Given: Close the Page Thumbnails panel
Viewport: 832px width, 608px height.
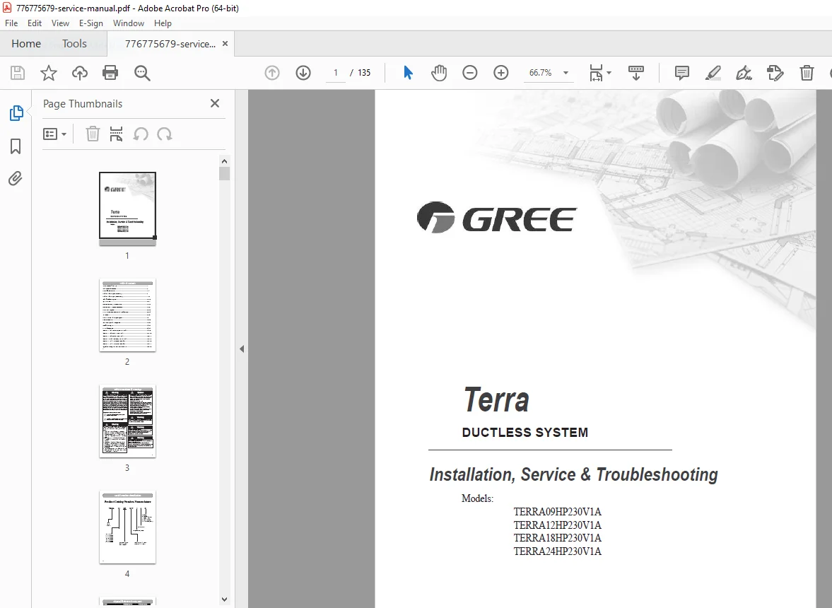Looking at the screenshot, I should pos(215,103).
